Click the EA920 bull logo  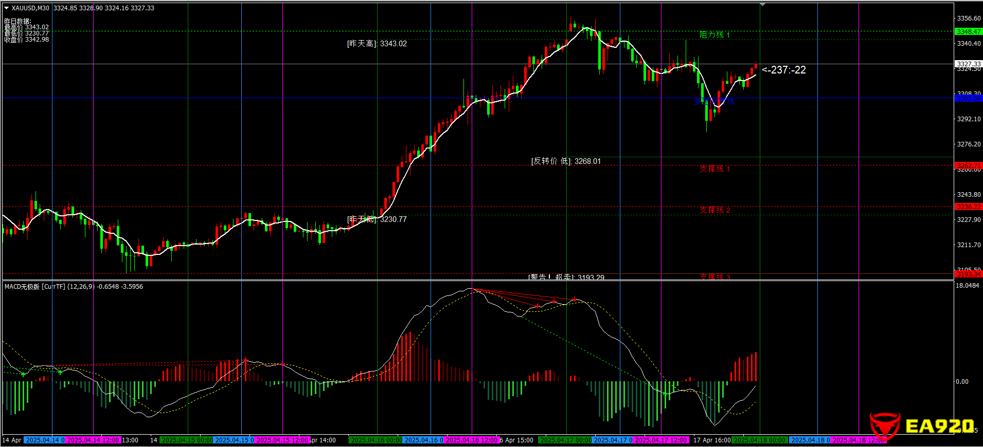click(x=884, y=425)
